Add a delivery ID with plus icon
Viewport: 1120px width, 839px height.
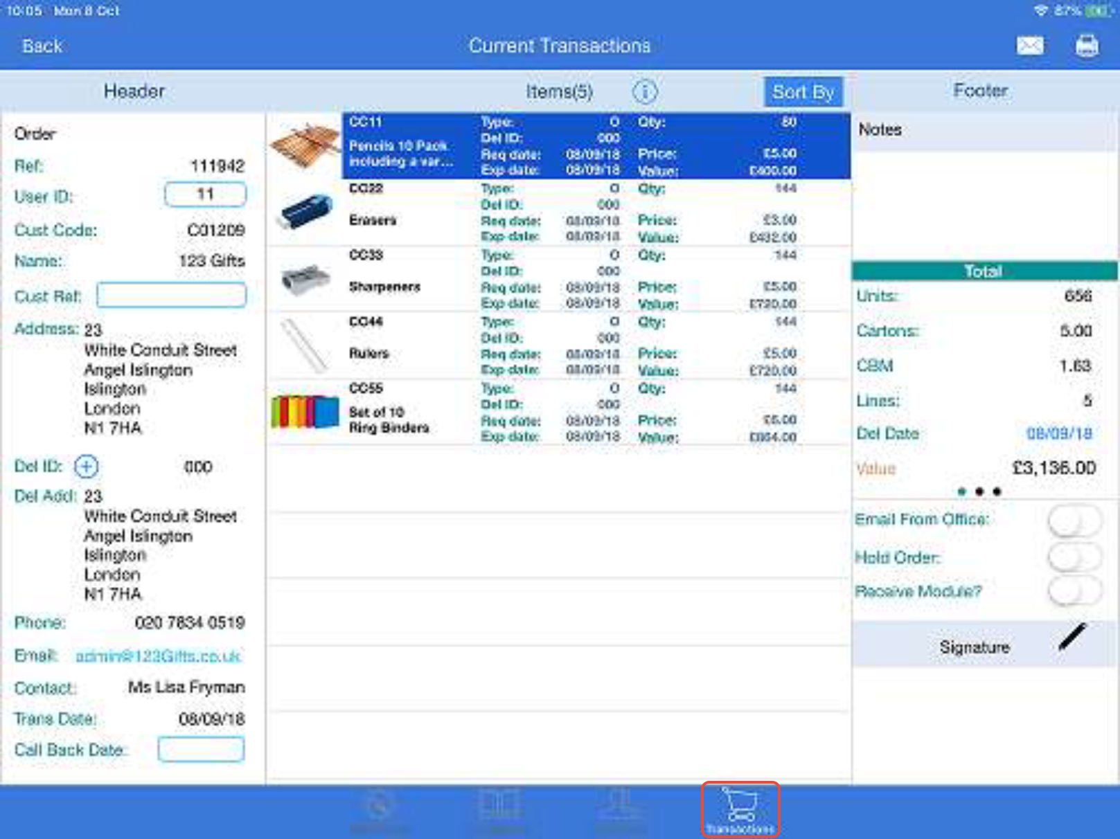[x=87, y=467]
